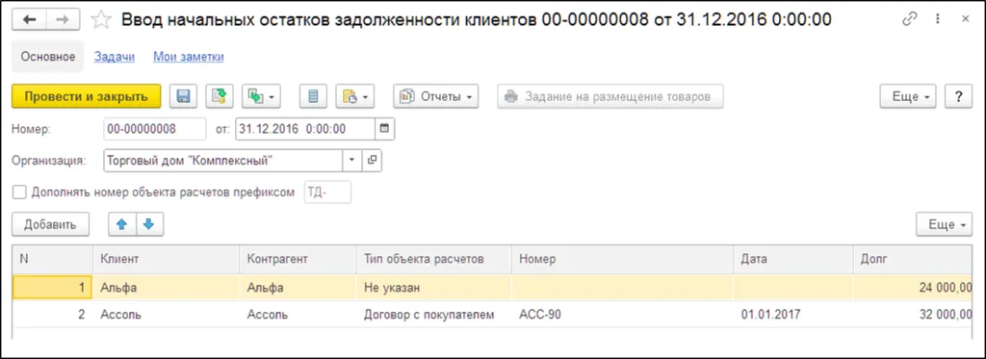Viewport: 986px width, 359px height.
Task: Select Договор с покупателем cell
Action: [434, 315]
